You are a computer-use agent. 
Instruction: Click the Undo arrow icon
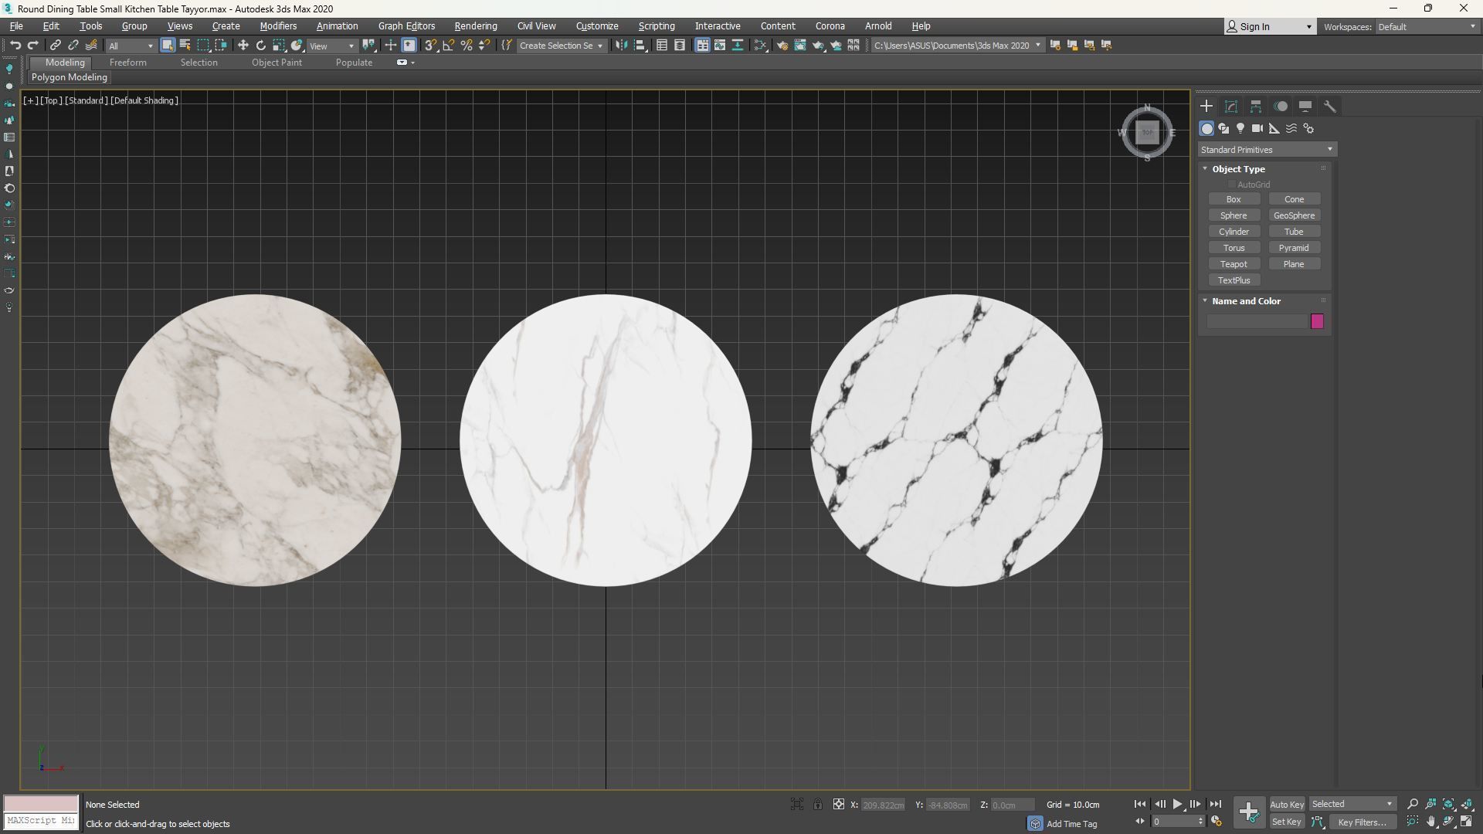click(x=15, y=46)
